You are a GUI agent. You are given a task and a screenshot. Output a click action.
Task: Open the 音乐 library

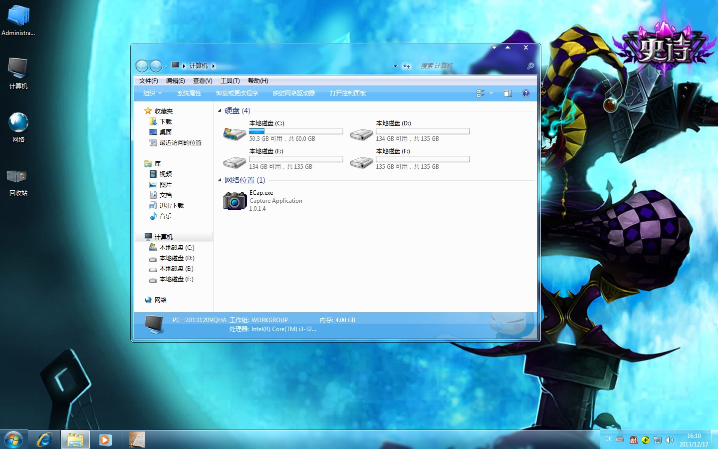[x=160, y=216]
